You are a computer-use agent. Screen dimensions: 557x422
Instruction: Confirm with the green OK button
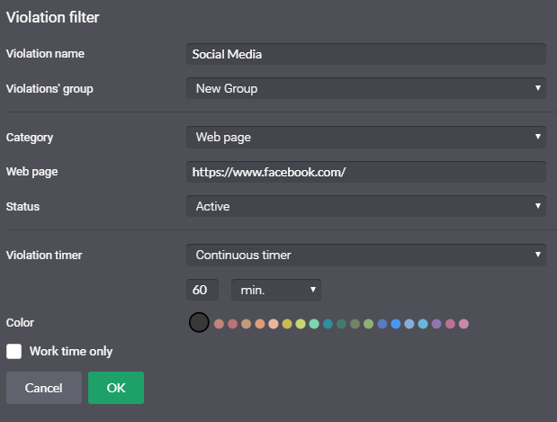[x=116, y=388]
